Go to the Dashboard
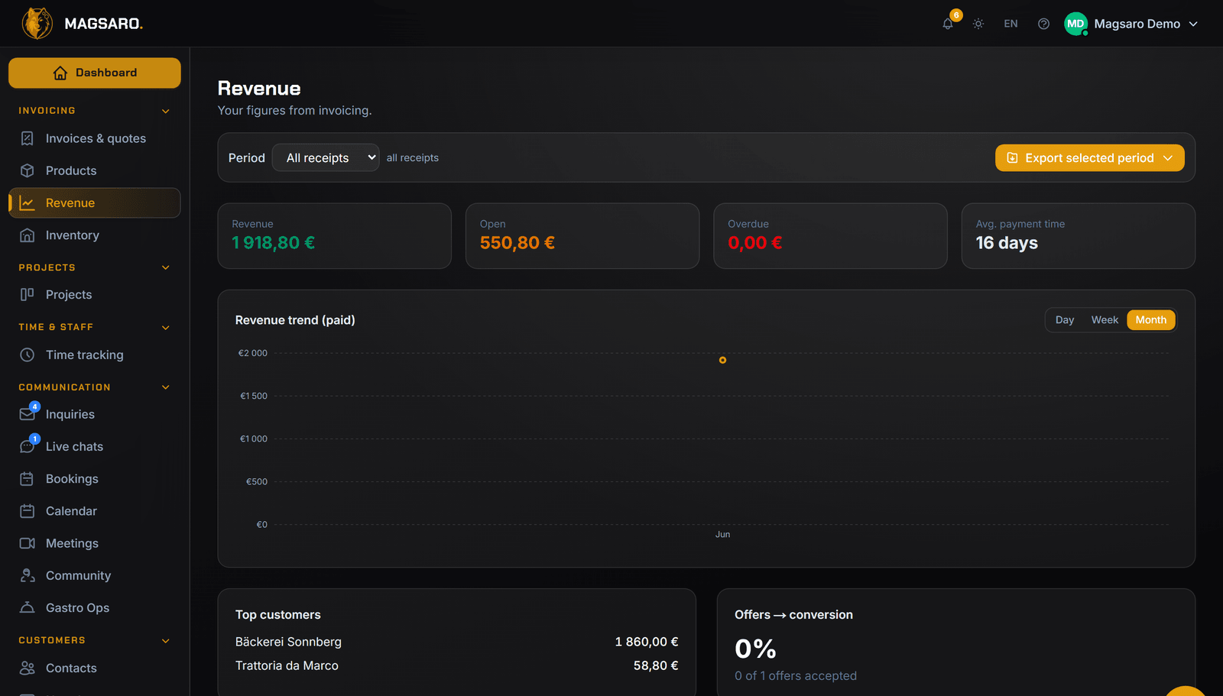The height and width of the screenshot is (696, 1223). [x=95, y=73]
